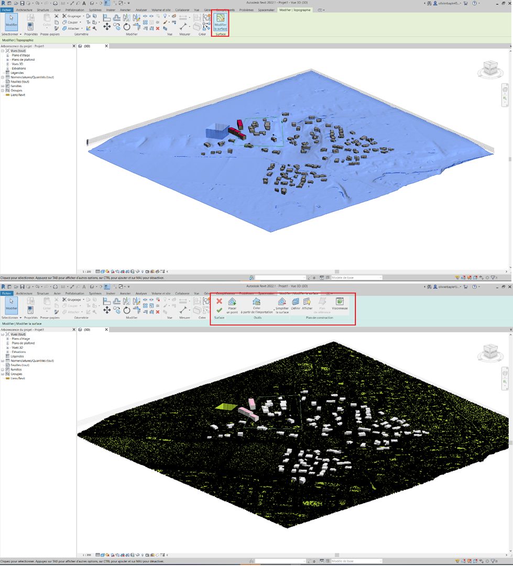This screenshot has width=513, height=567.
Task: Activate Simplifier la surface tool
Action: 281,304
